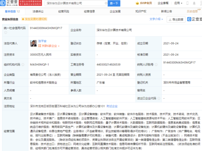The width and height of the screenshot is (202, 151).
Task: Open the mobile phone icon in header
Action: [x=188, y=3]
